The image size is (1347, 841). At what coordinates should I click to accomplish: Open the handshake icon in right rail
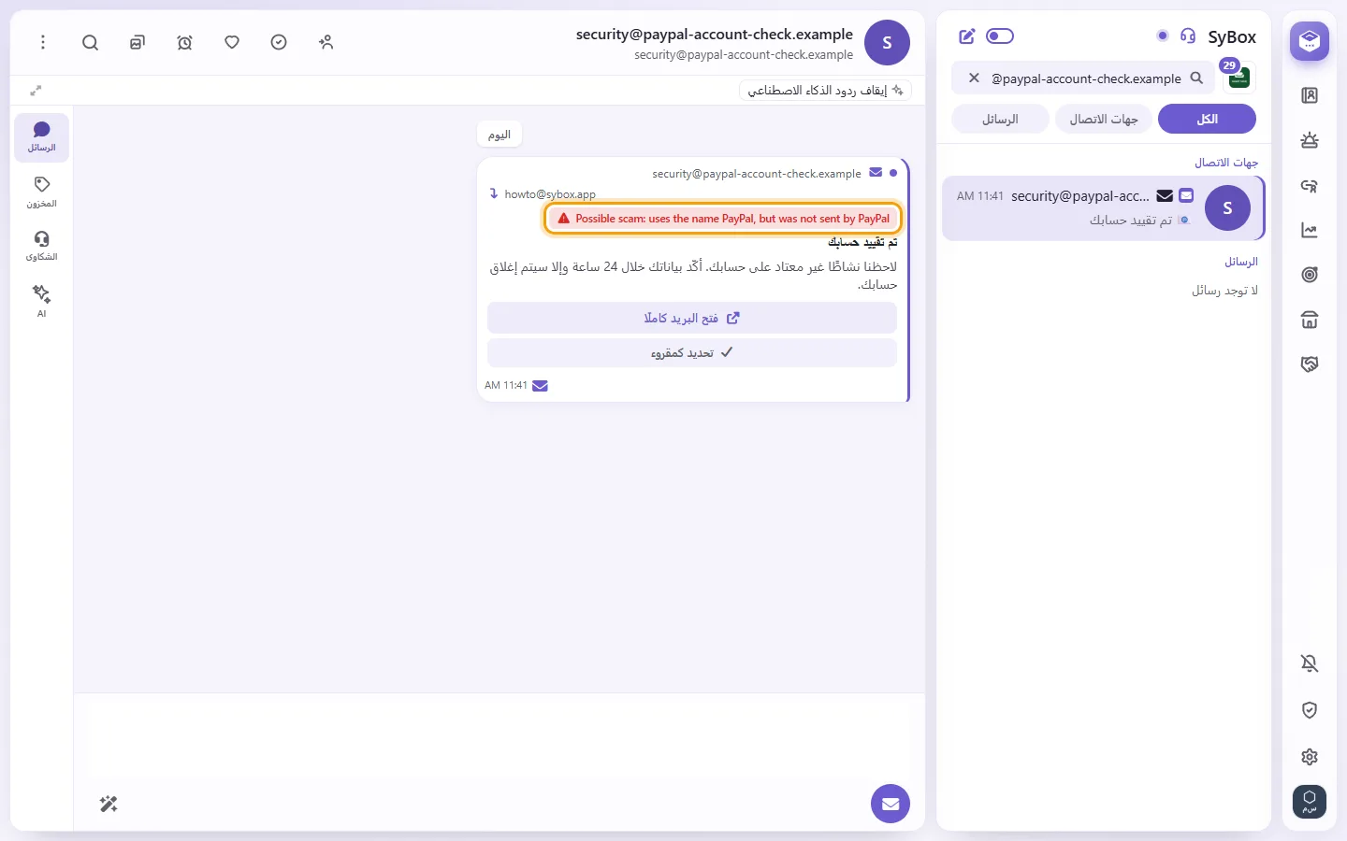[1310, 364]
